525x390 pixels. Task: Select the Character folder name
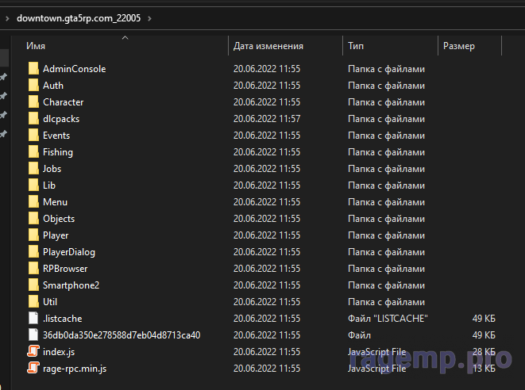[x=63, y=102]
